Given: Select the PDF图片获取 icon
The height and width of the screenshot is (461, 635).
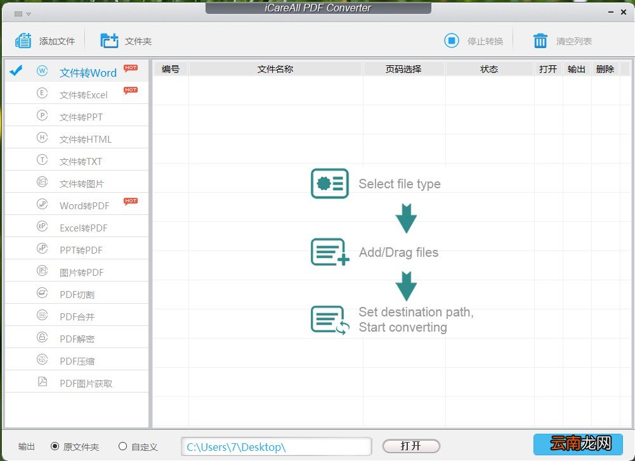Looking at the screenshot, I should 42,381.
